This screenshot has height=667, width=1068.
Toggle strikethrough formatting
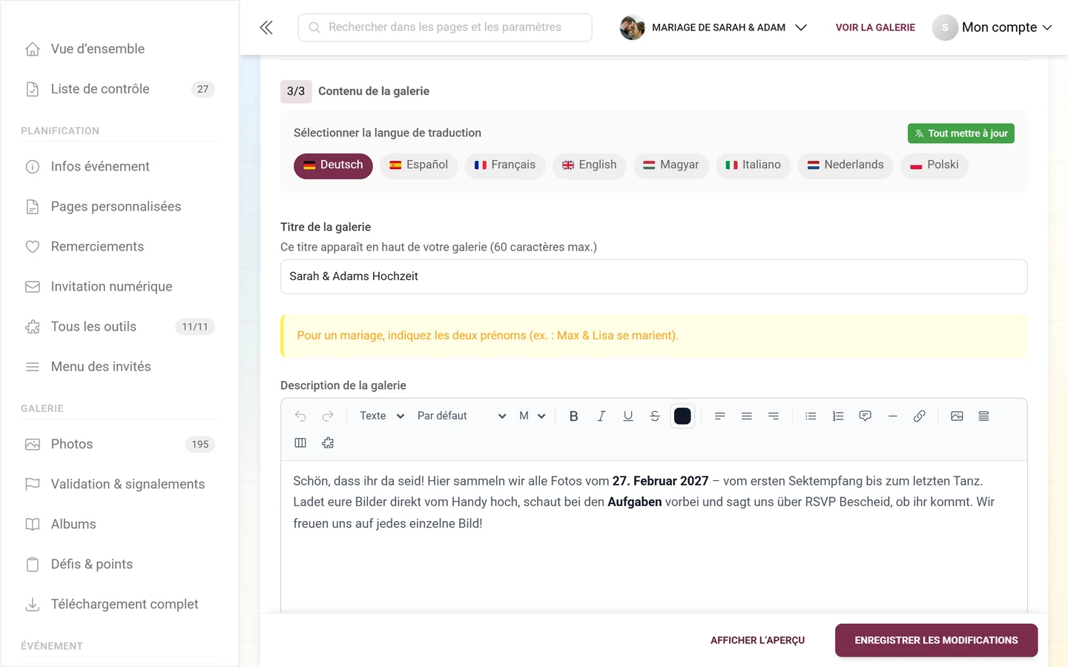click(655, 417)
